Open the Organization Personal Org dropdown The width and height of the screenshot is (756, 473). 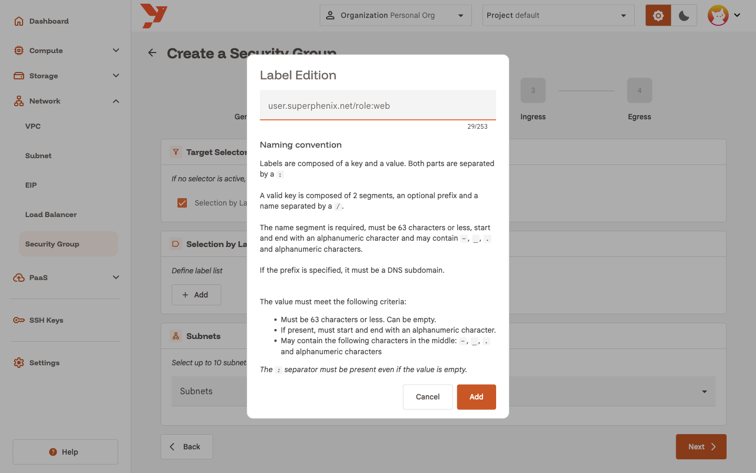[396, 15]
